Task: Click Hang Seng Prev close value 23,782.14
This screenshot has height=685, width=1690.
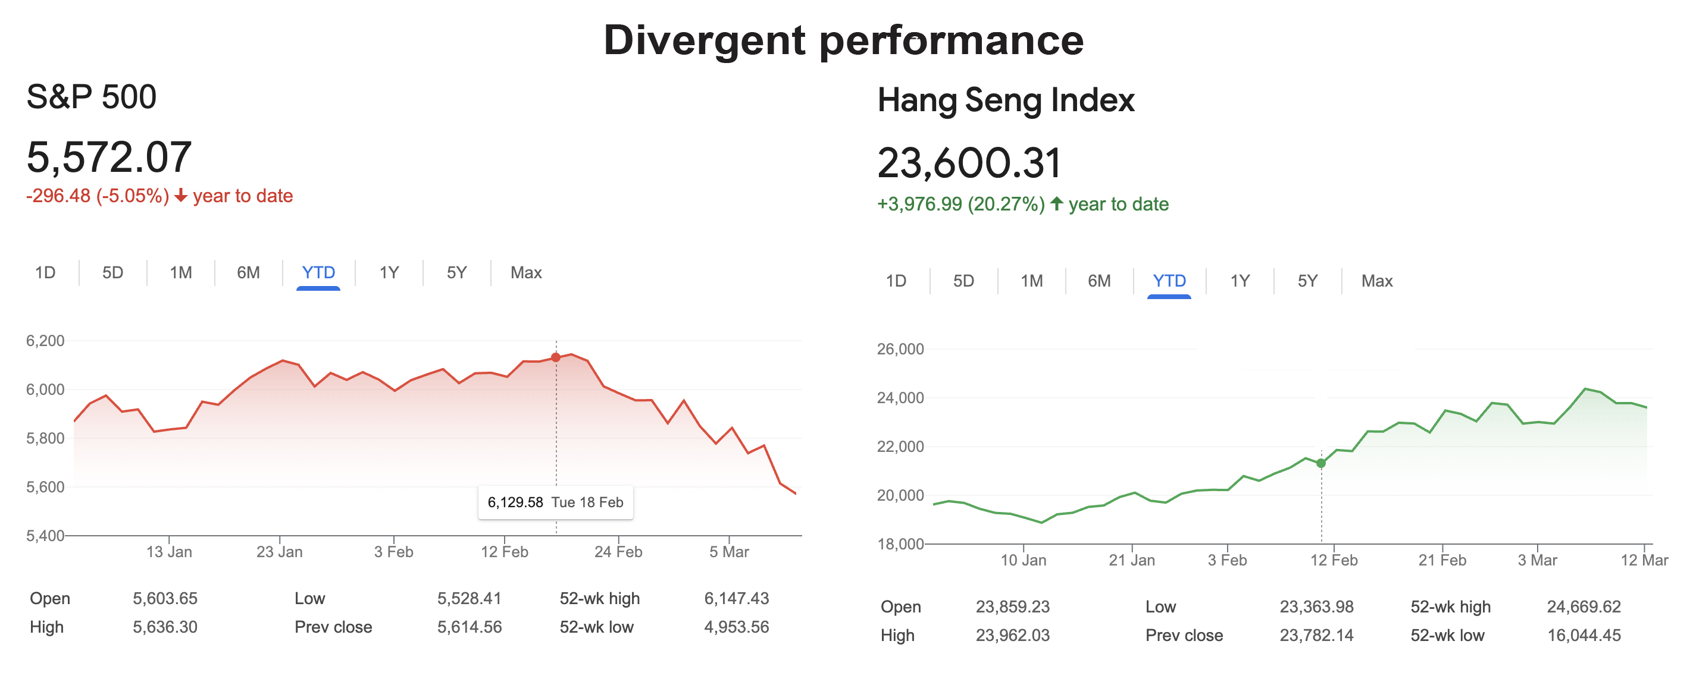Action: tap(1317, 636)
